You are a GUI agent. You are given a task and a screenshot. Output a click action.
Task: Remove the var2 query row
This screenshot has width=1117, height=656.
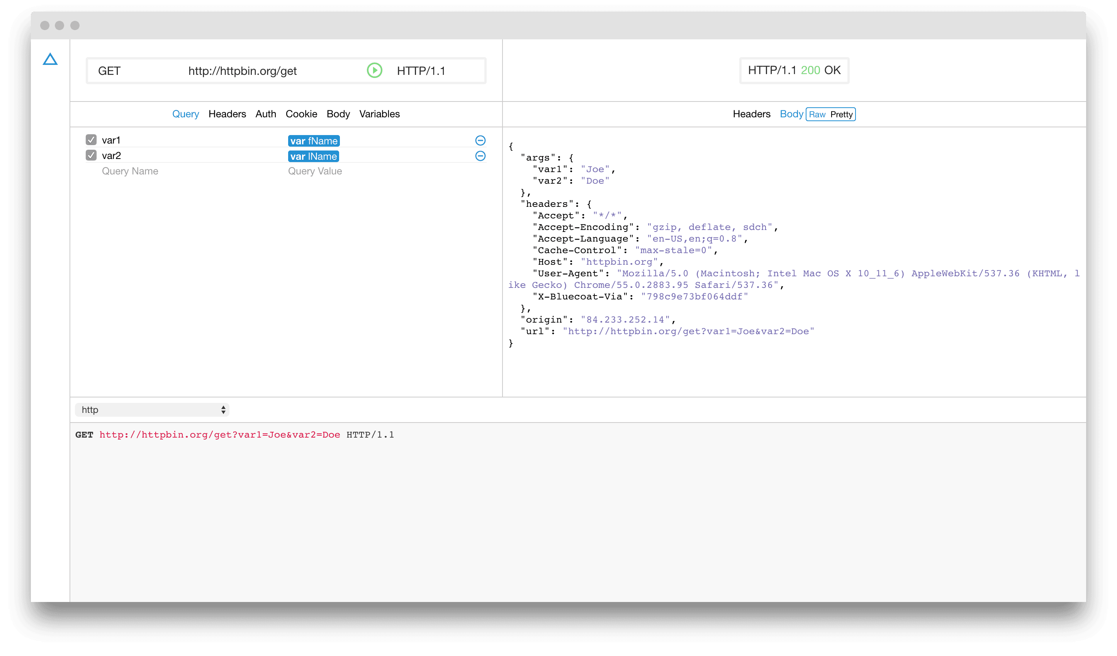coord(480,156)
